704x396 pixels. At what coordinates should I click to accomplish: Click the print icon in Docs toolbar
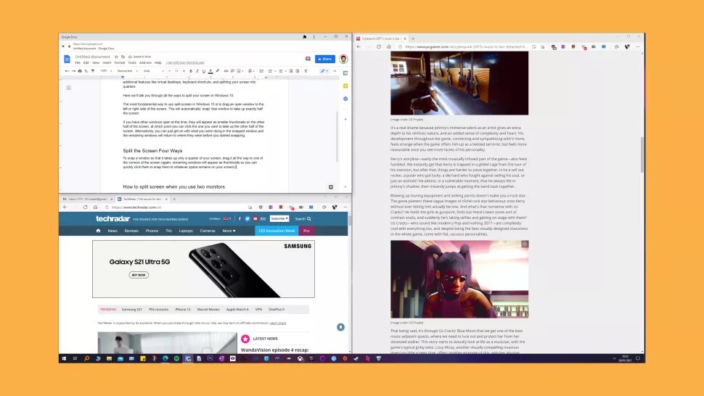coord(81,71)
